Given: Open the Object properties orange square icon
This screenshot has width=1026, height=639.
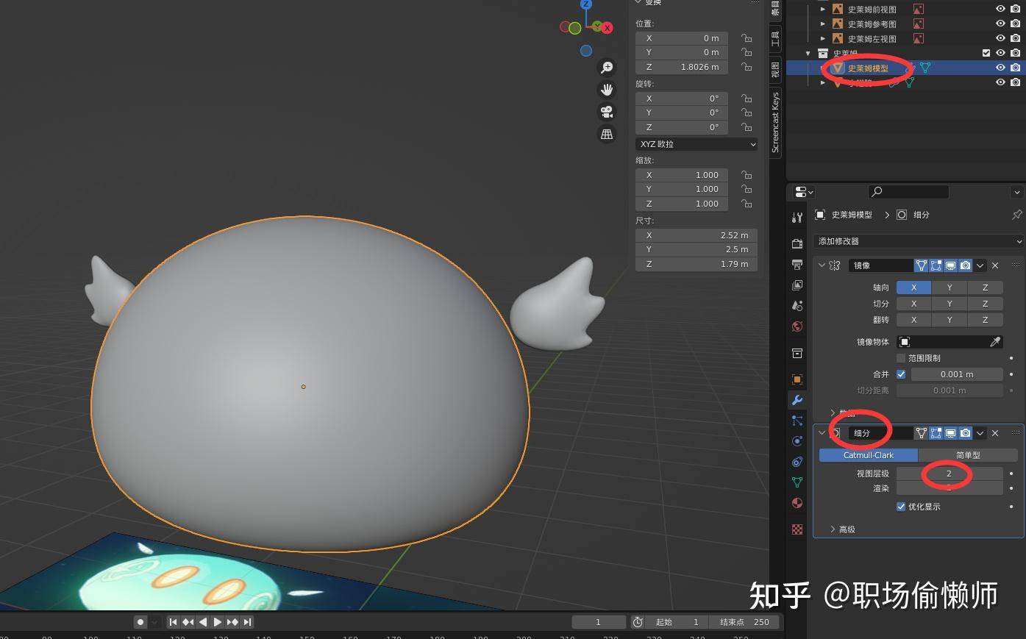Looking at the screenshot, I should point(797,379).
